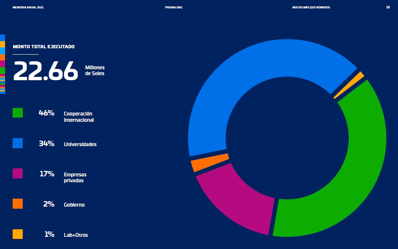Click the green Cooperación Internacional legend swatch
This screenshot has width=398, height=249.
coord(18,113)
